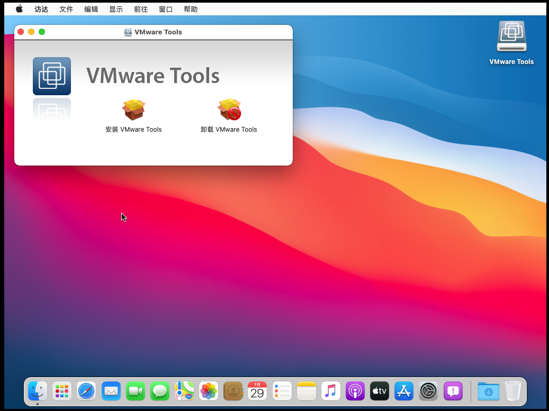
Task: Open the 显示 menu
Action: tap(116, 10)
